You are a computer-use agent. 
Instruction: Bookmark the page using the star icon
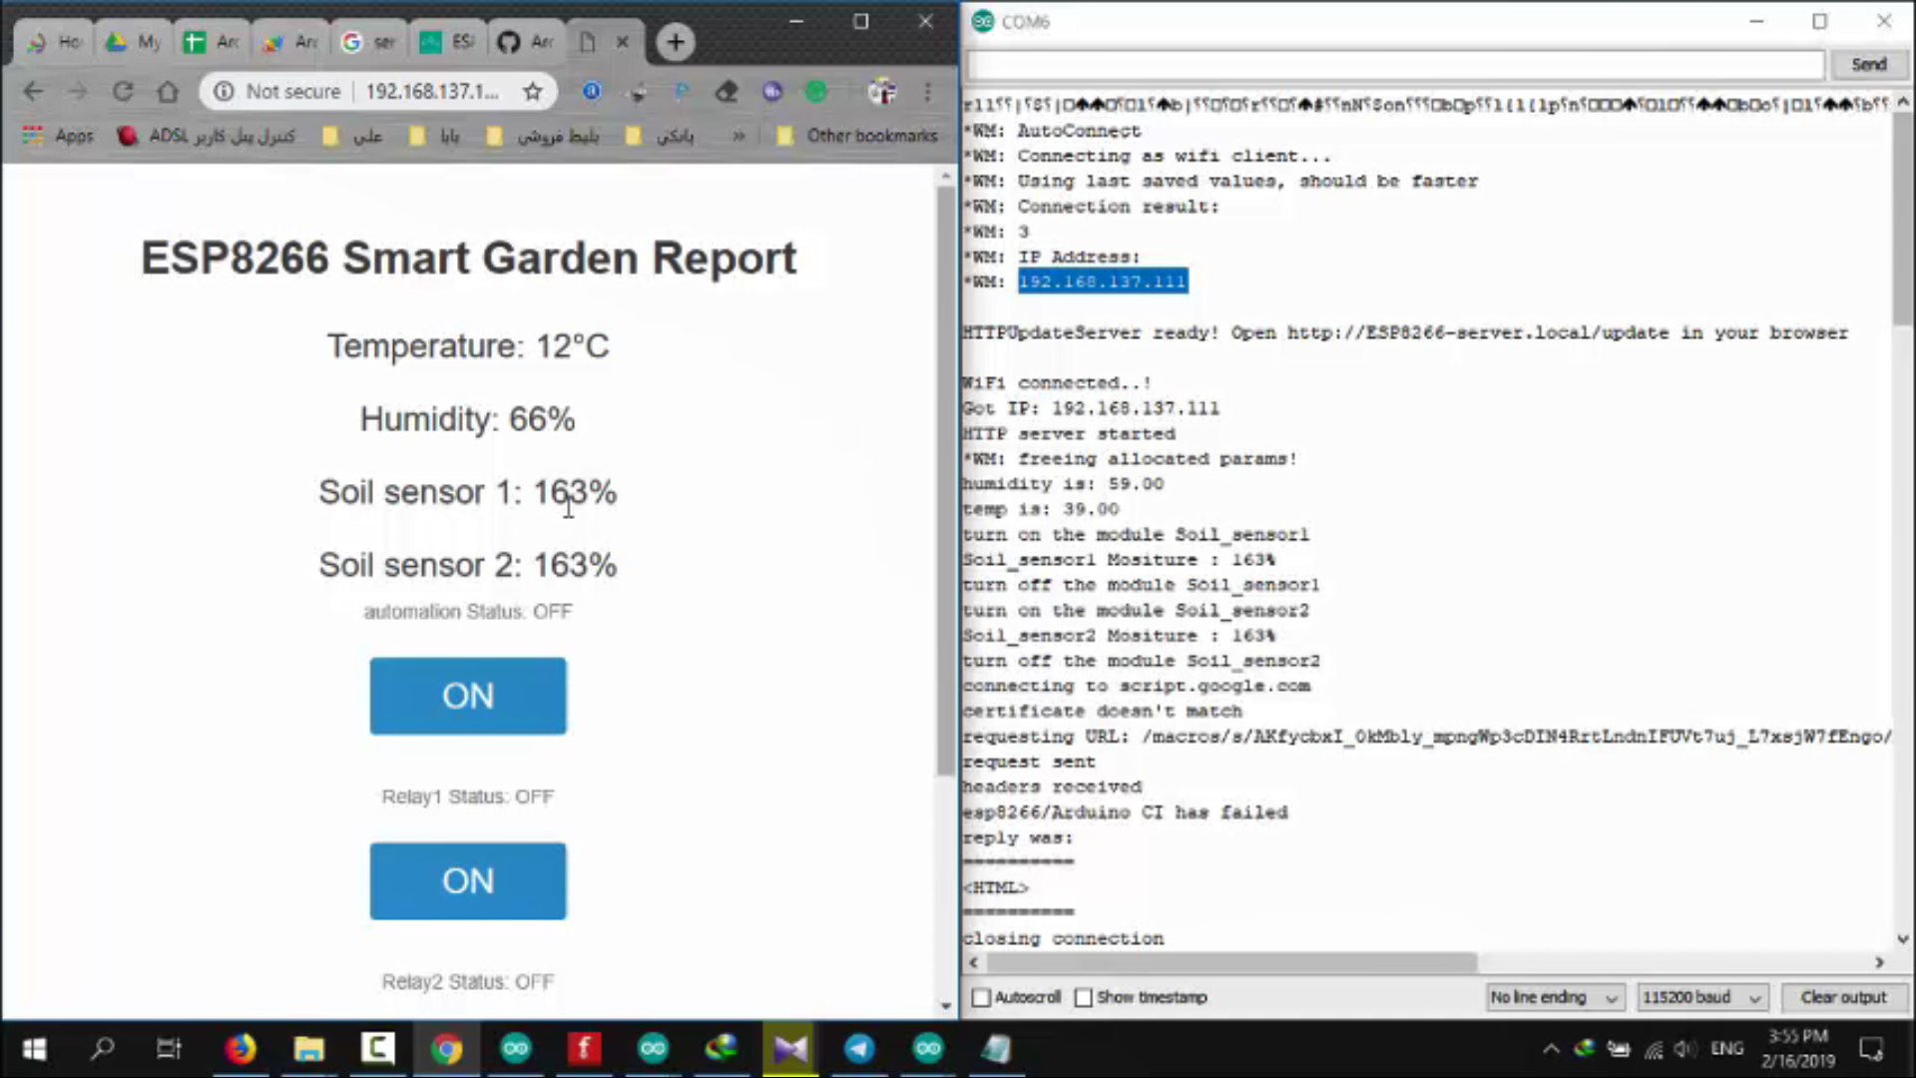click(x=533, y=91)
